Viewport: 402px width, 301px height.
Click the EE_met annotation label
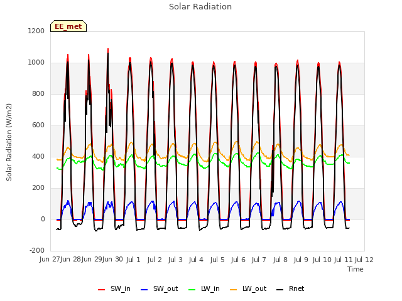click(68, 26)
